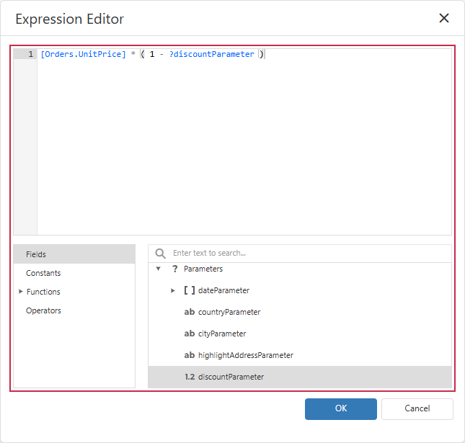Confirm expression with OK button
Image resolution: width=465 pixels, height=443 pixels.
pos(341,408)
